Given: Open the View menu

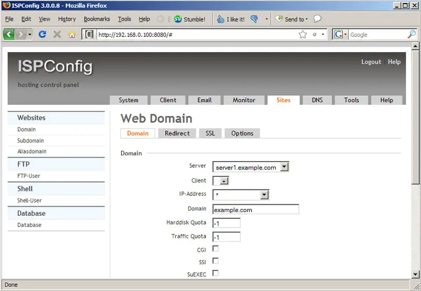Looking at the screenshot, I should [44, 19].
